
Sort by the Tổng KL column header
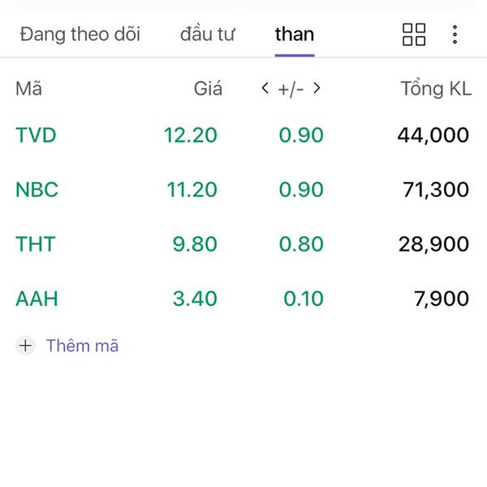(x=435, y=88)
